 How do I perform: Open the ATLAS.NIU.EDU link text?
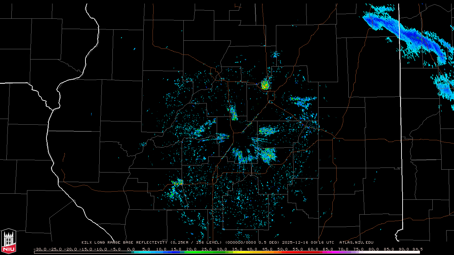(356, 243)
